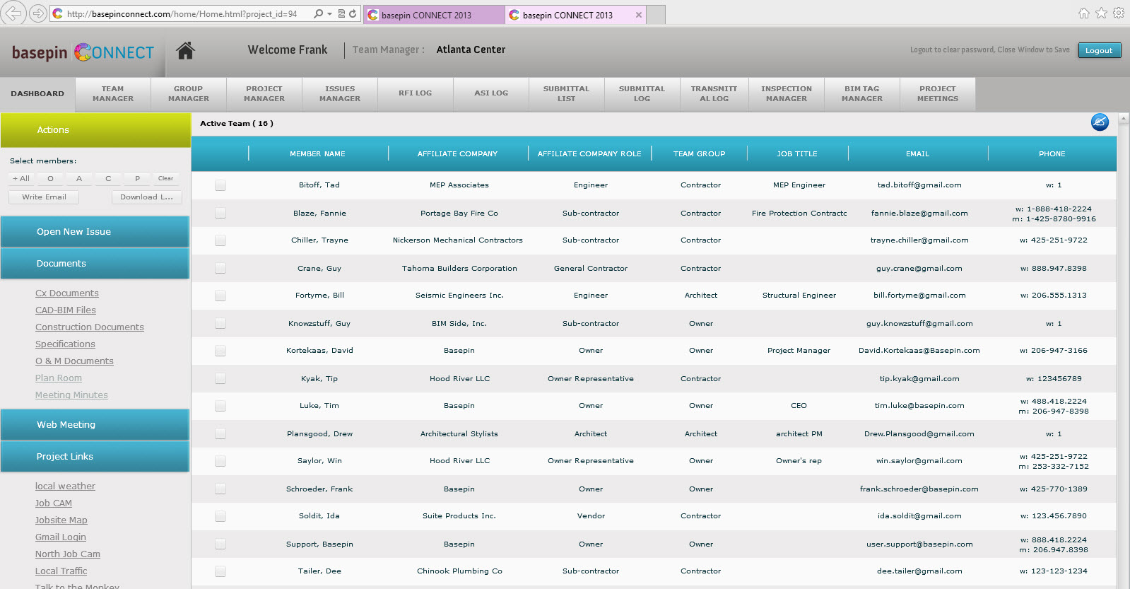Enable the checkbox for Luke, Tim
The height and width of the screenshot is (589, 1130).
(220, 406)
